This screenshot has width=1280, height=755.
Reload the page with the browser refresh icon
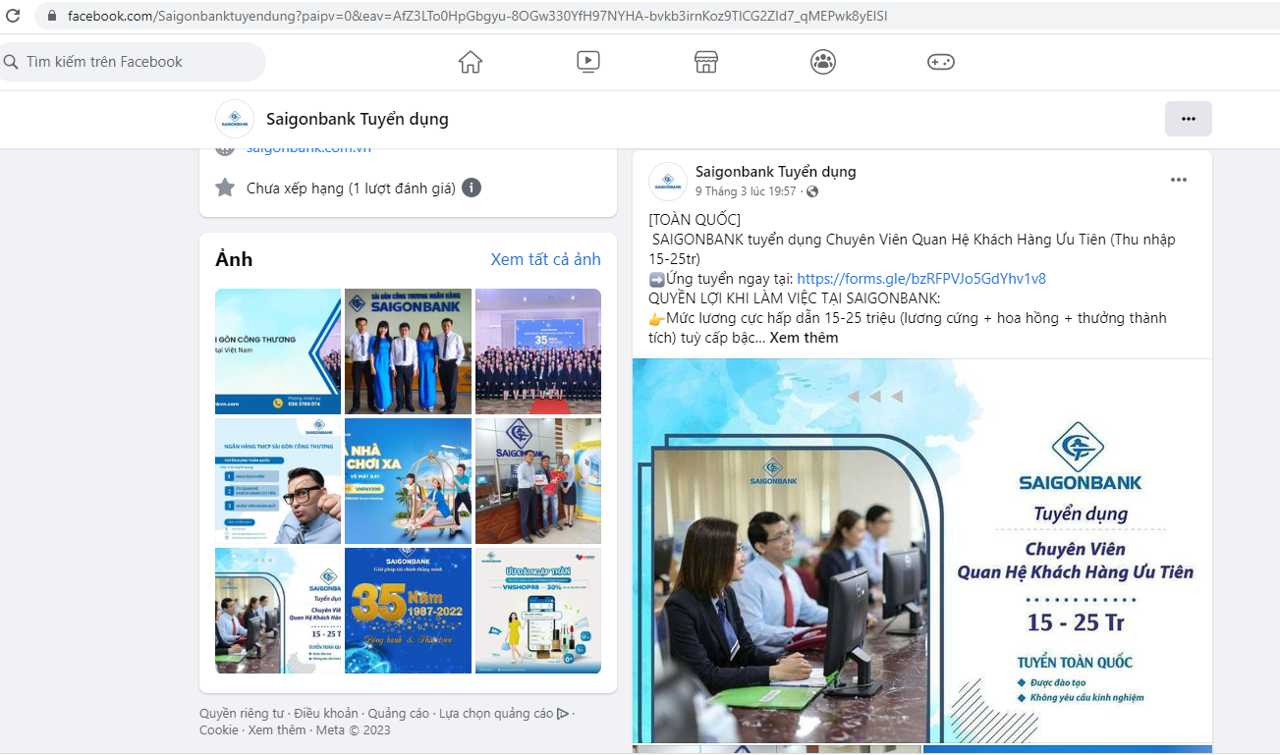[x=14, y=16]
